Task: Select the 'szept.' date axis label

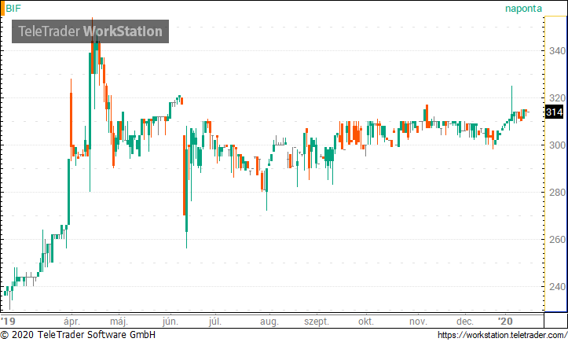Action: [317, 322]
